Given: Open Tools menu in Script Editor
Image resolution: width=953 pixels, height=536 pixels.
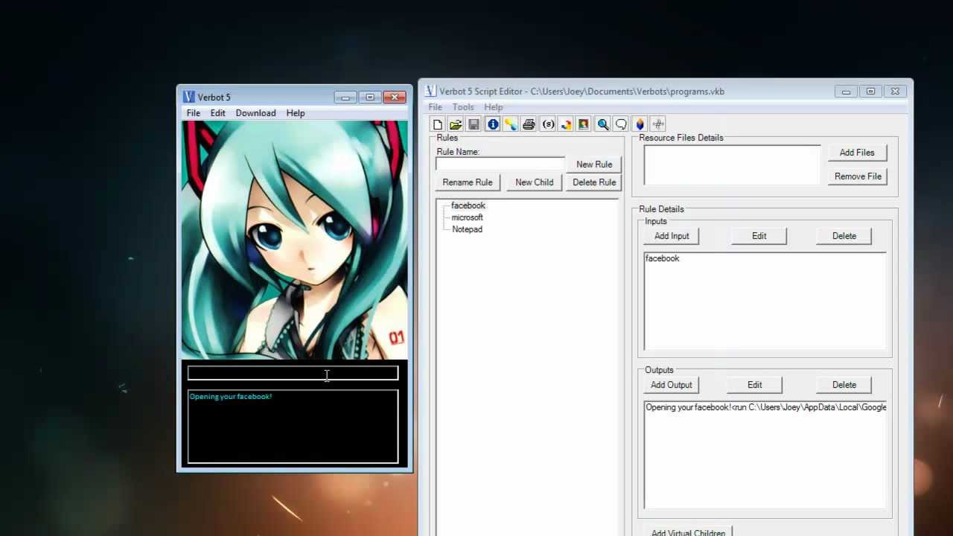Looking at the screenshot, I should pyautogui.click(x=463, y=107).
